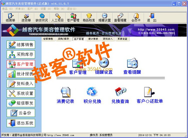The height and width of the screenshot is (138, 188).
Task: Switch to the 结算销售 tab
Action: pyautogui.click(x=48, y=39)
